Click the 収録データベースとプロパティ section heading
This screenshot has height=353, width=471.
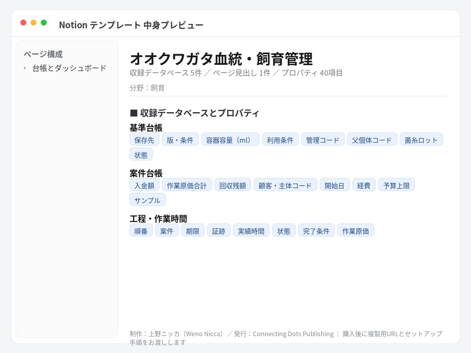[195, 113]
